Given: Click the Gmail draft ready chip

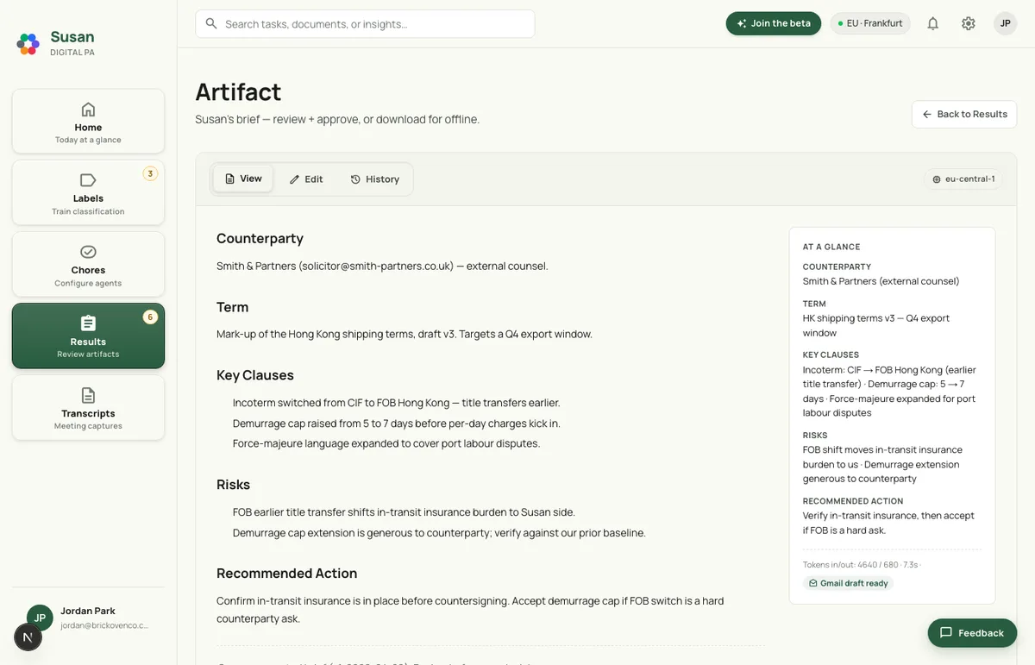Looking at the screenshot, I should tap(848, 583).
